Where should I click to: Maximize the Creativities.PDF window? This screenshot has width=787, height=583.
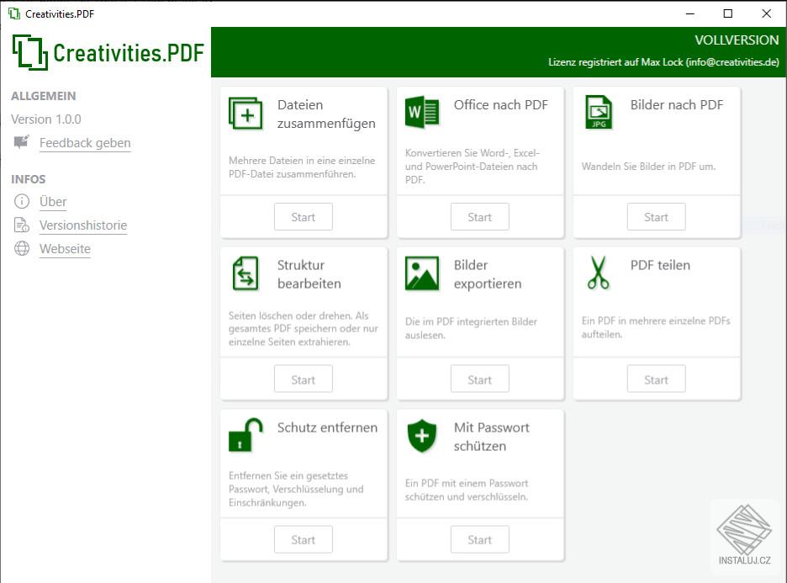(x=728, y=13)
